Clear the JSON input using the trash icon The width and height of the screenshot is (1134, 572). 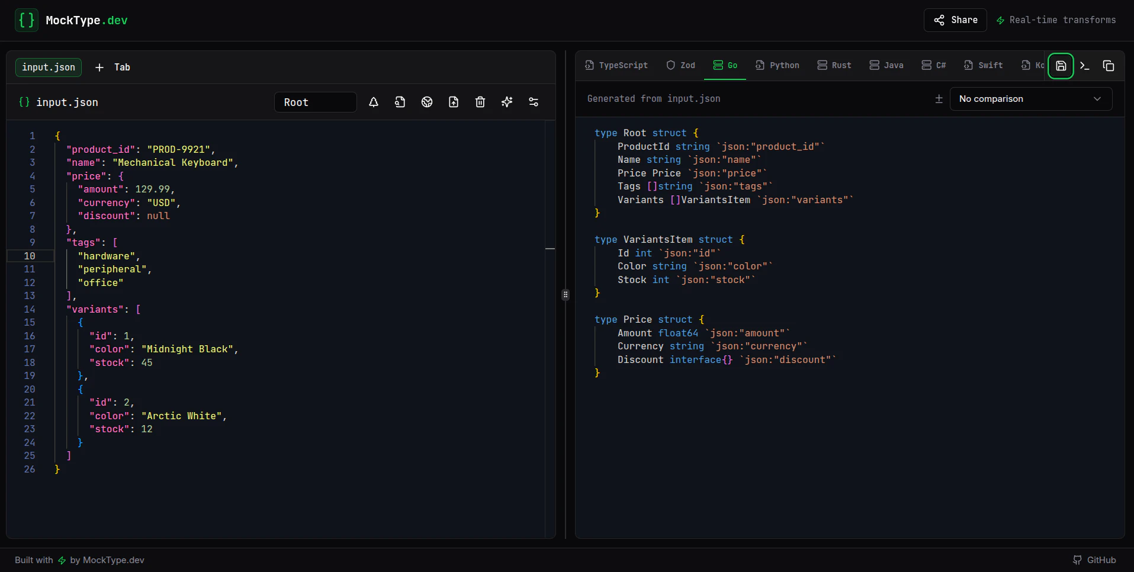tap(480, 102)
